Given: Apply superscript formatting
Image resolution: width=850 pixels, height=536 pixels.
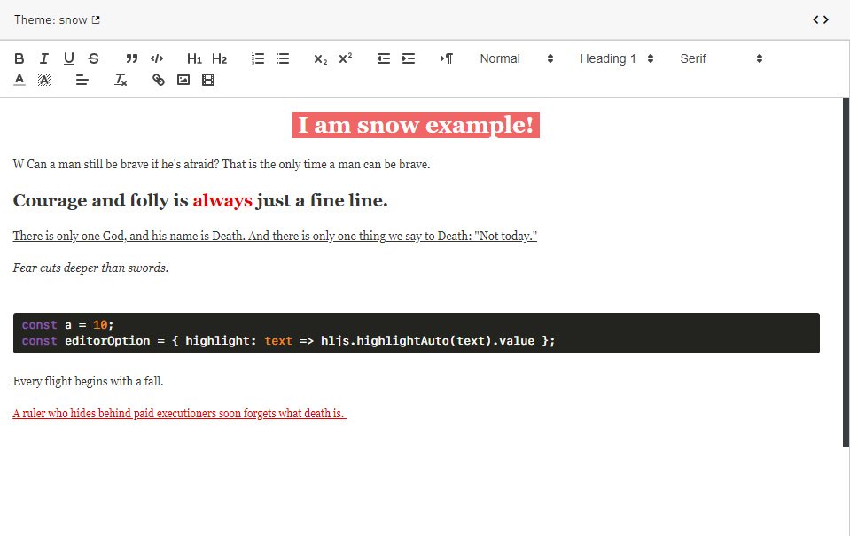Looking at the screenshot, I should point(346,58).
